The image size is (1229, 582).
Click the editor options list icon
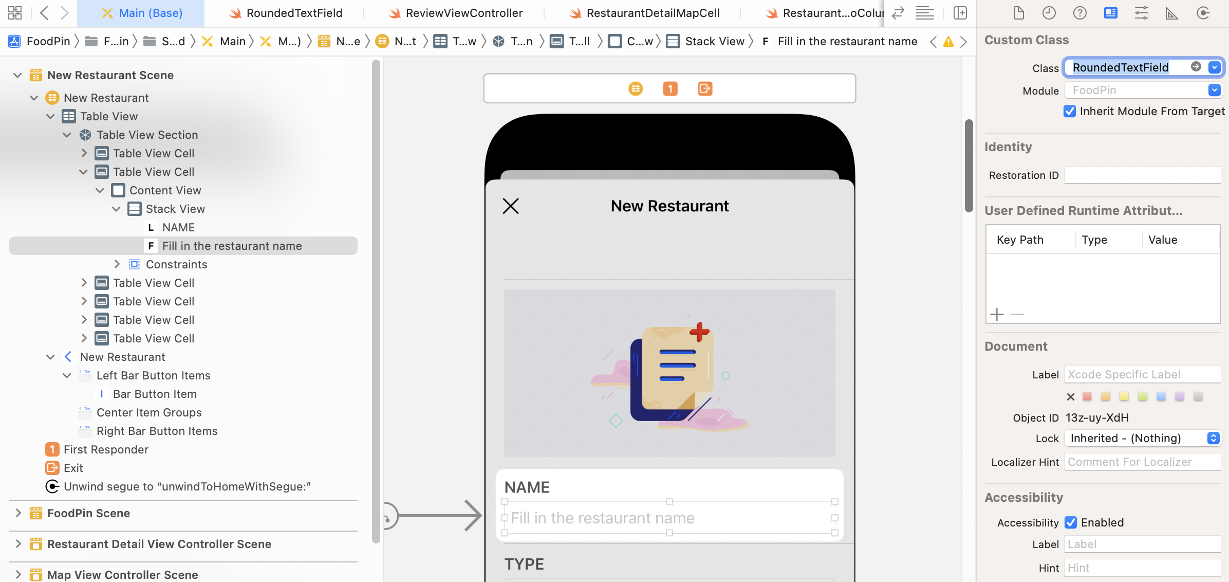point(924,13)
